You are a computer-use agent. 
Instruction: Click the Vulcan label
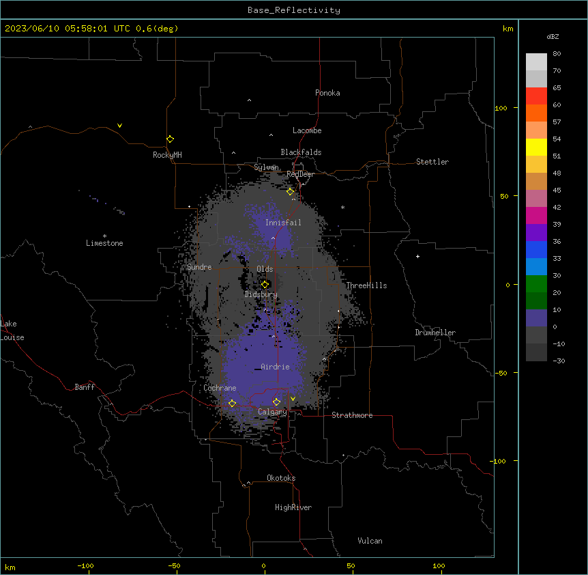pos(370,541)
